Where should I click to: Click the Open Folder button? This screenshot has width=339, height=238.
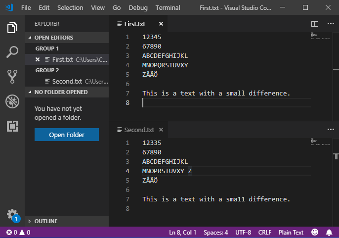[x=67, y=135]
